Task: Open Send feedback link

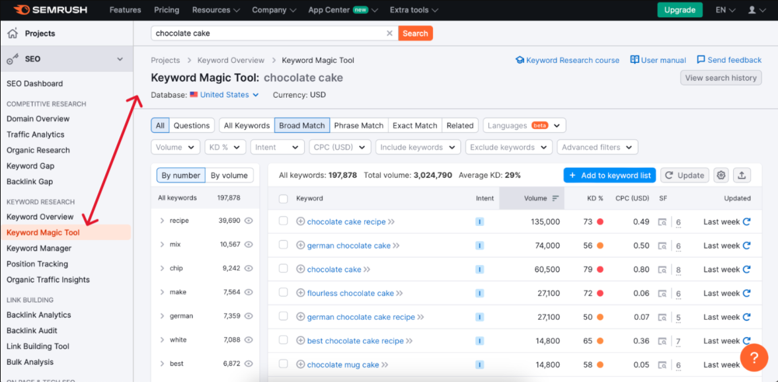Action: tap(729, 60)
